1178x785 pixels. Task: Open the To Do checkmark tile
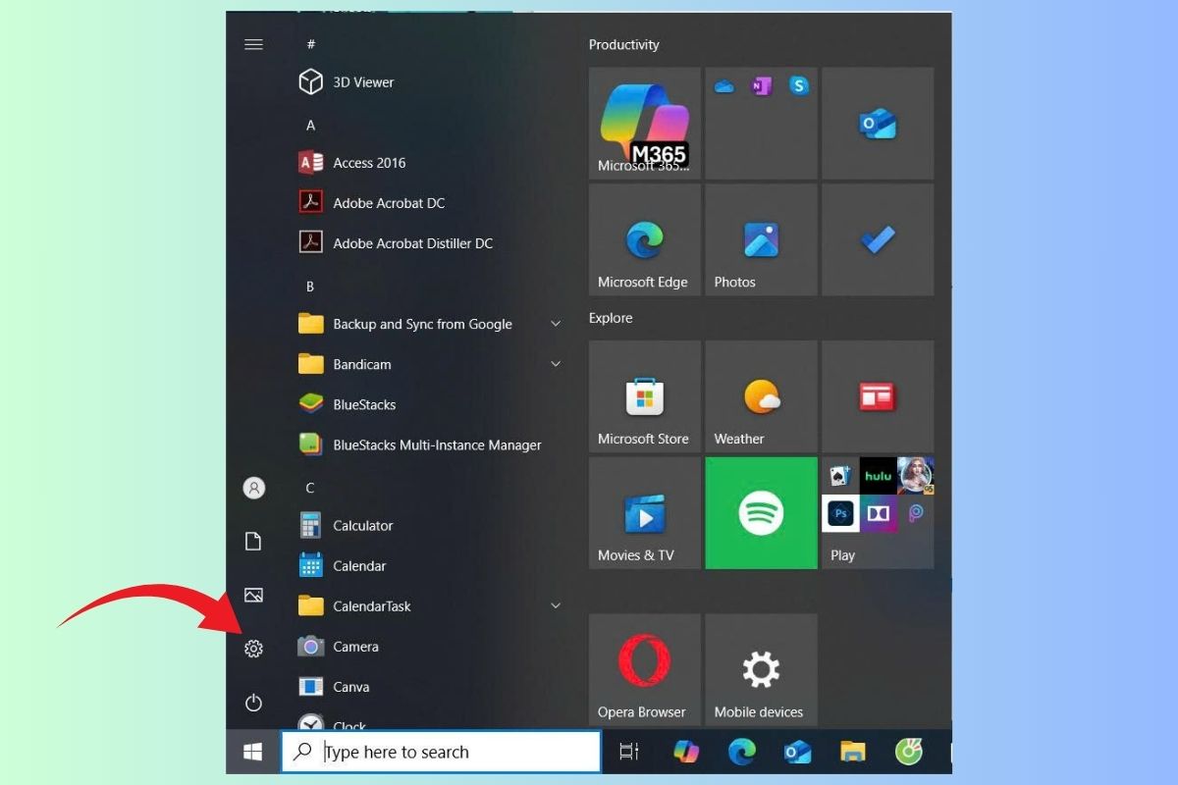878,239
